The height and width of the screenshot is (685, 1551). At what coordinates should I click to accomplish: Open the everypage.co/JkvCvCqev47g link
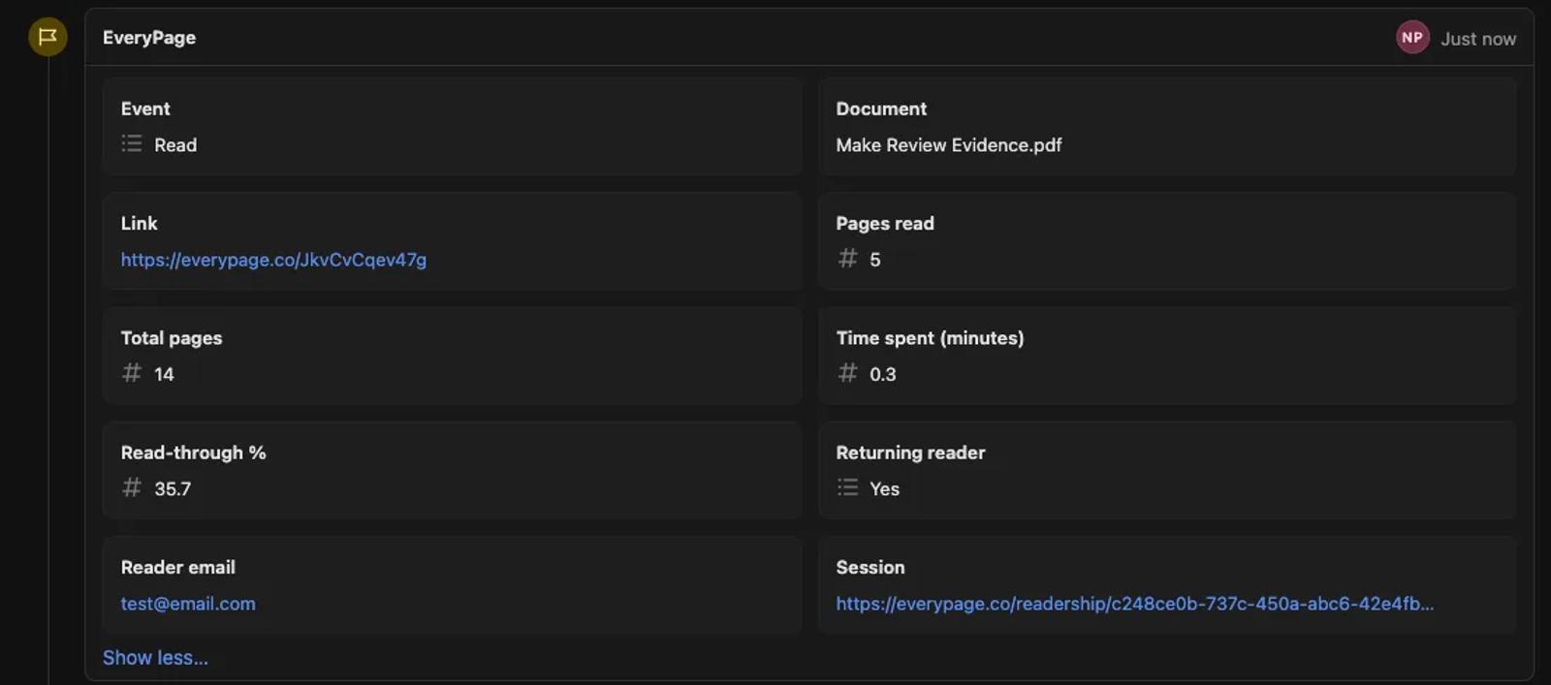tap(273, 260)
